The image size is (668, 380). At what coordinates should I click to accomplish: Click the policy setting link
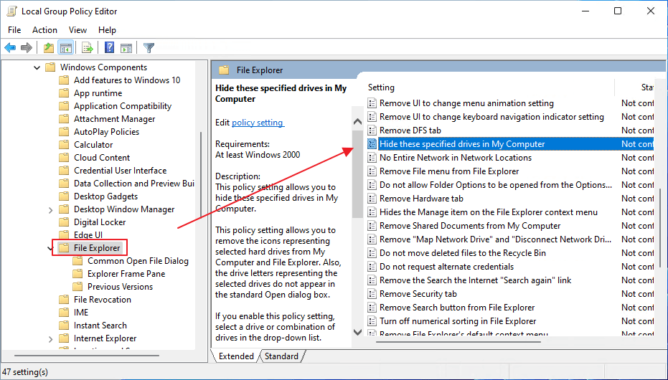click(x=258, y=123)
